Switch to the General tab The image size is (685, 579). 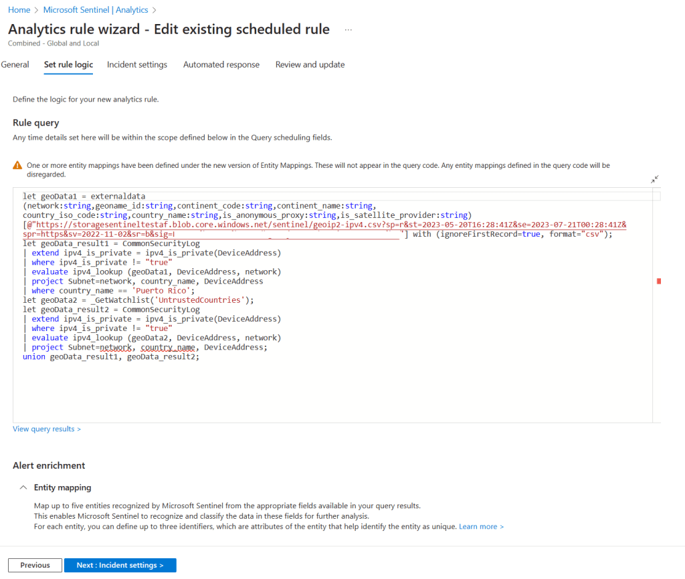pyautogui.click(x=15, y=65)
